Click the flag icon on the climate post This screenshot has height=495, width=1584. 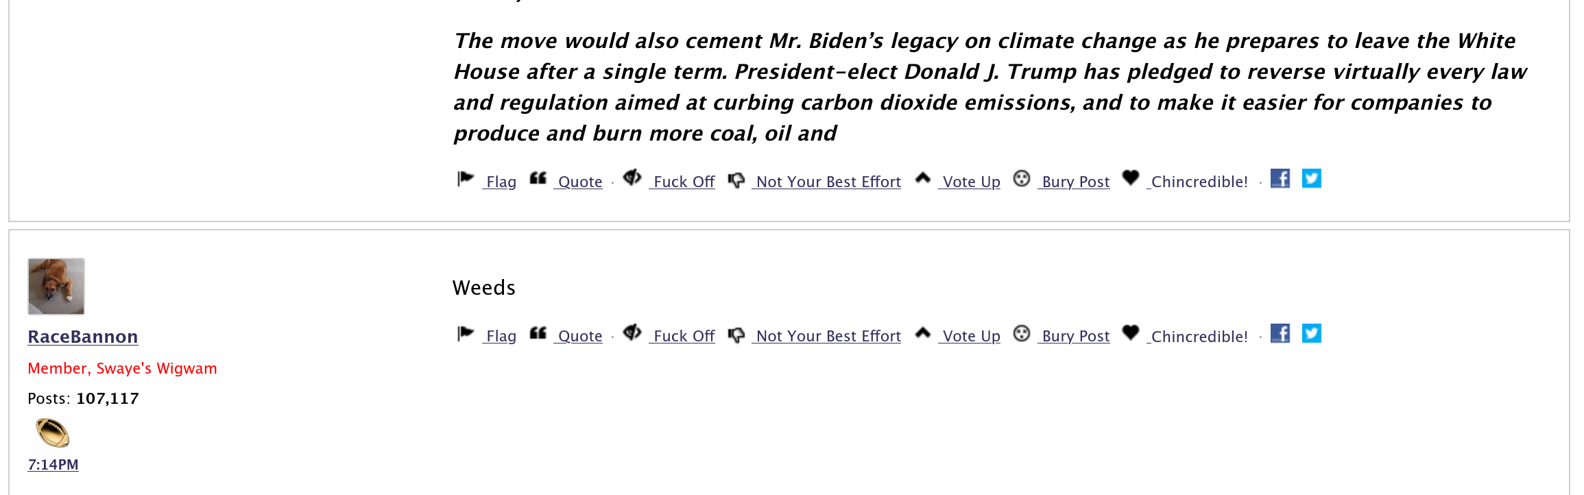click(x=466, y=179)
